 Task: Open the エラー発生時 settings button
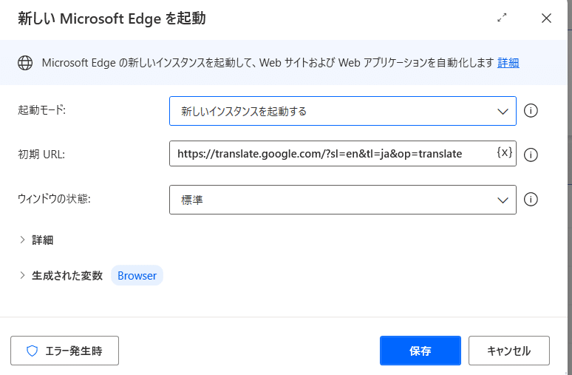pyautogui.click(x=64, y=351)
